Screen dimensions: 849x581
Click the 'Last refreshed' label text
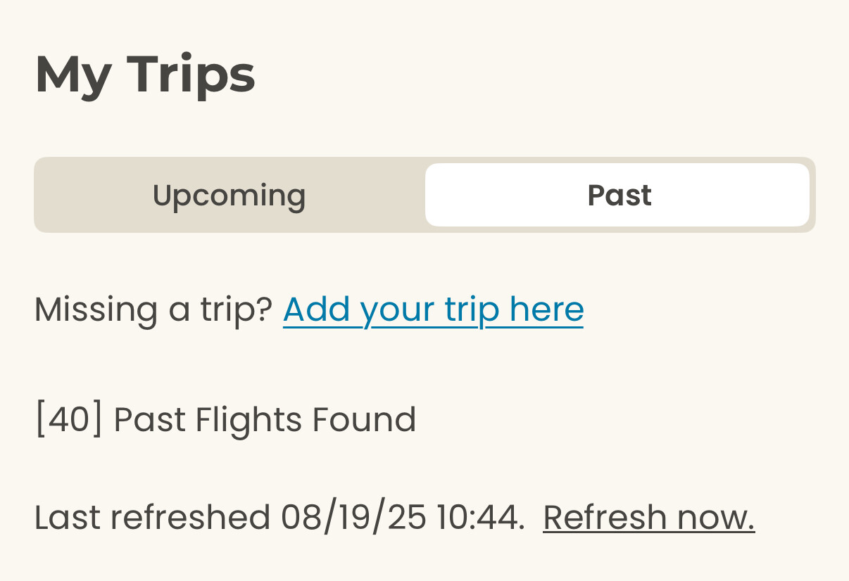coord(152,518)
